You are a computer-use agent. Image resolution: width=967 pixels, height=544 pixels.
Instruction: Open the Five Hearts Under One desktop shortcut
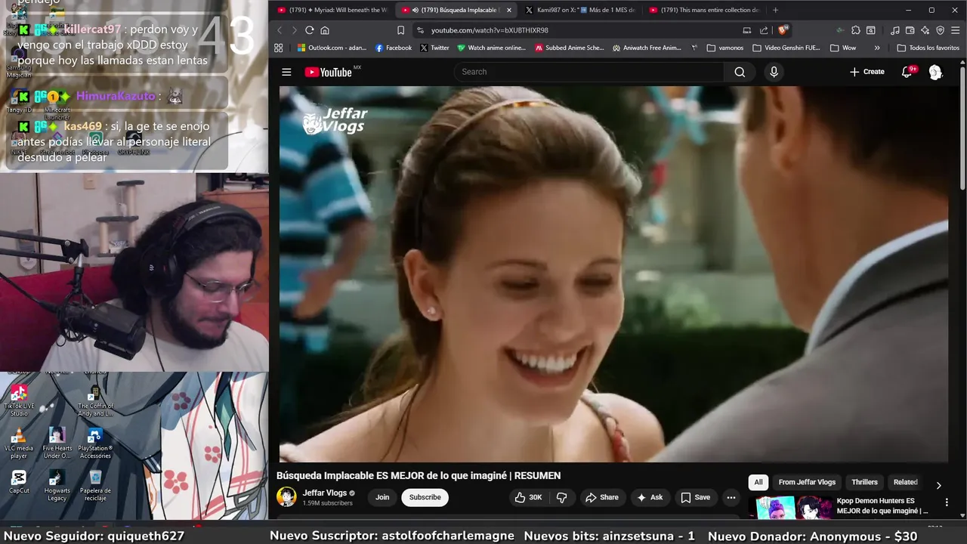pos(57,443)
